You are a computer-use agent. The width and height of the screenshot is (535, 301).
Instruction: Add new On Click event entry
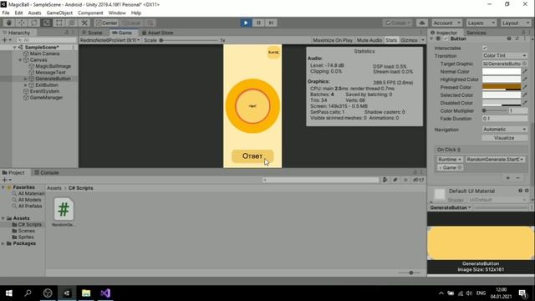point(507,178)
